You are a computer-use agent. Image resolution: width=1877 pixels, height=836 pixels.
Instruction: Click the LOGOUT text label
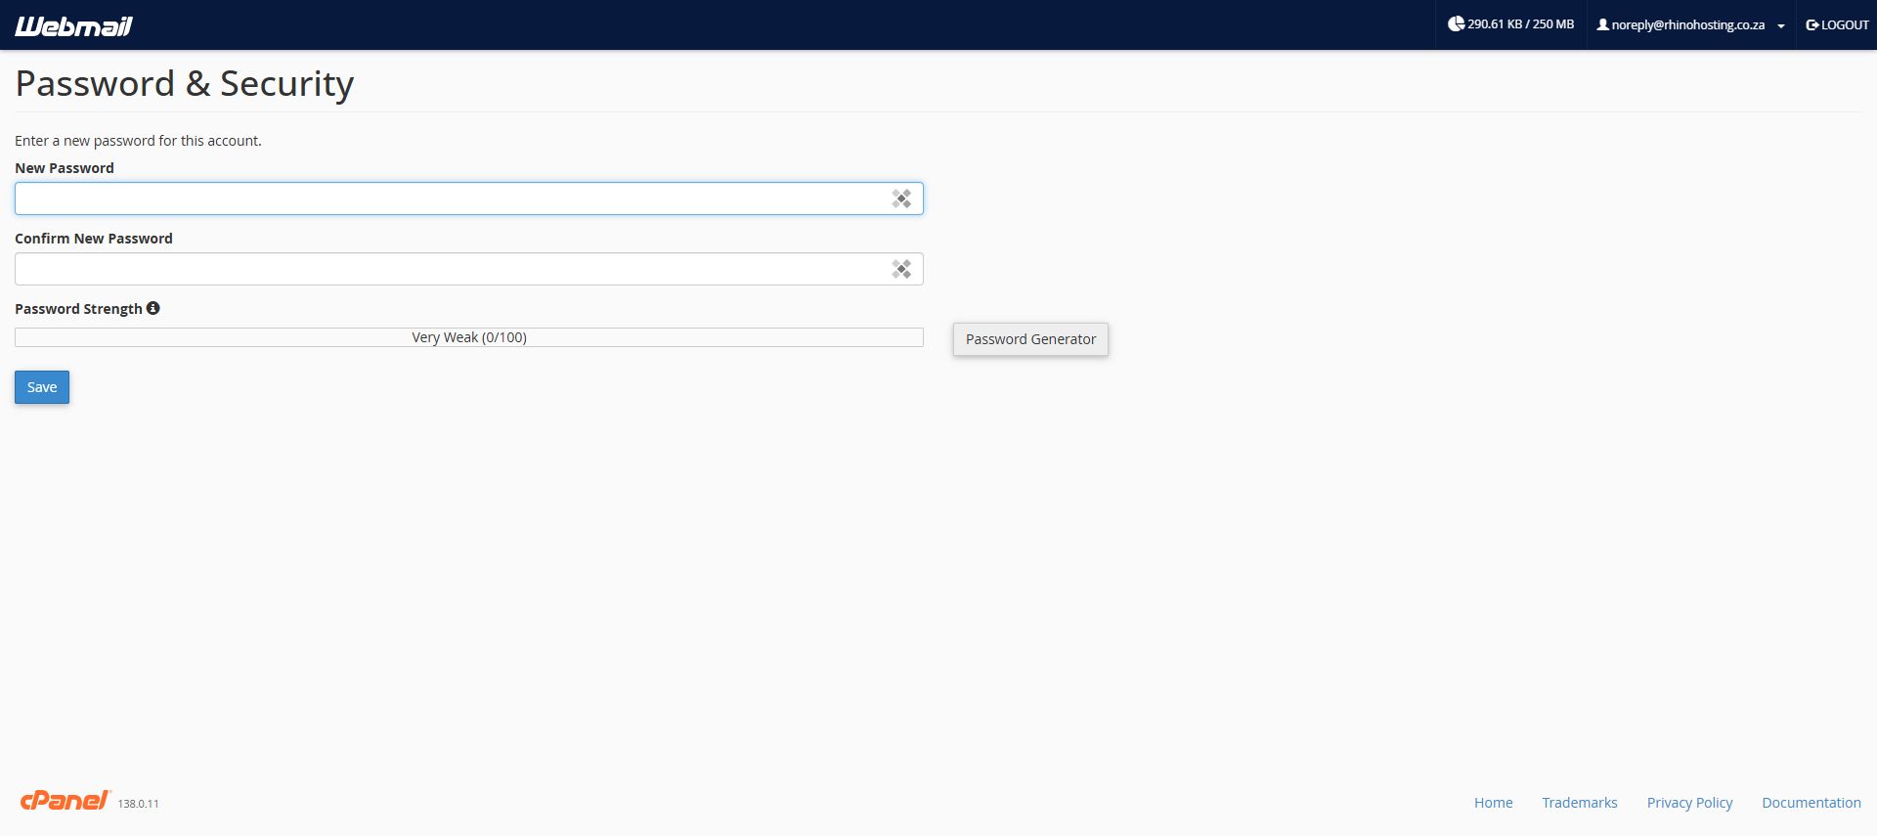click(1845, 24)
